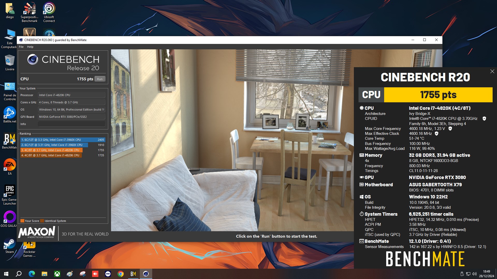
Task: Open TeamViewer from taskbar
Action: (108, 274)
